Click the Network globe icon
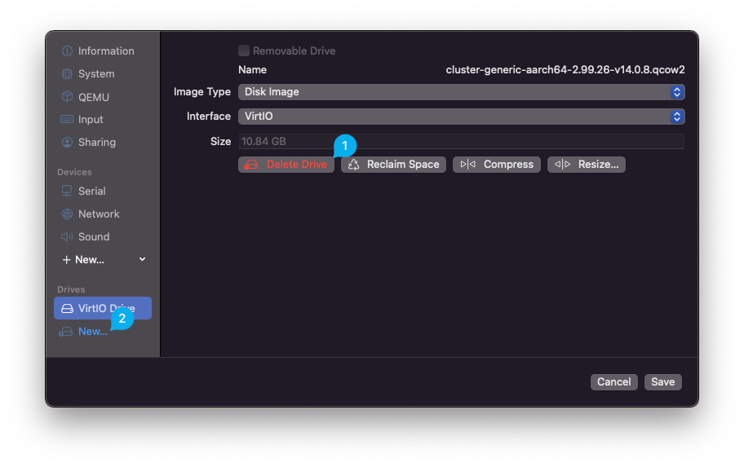 tap(67, 214)
